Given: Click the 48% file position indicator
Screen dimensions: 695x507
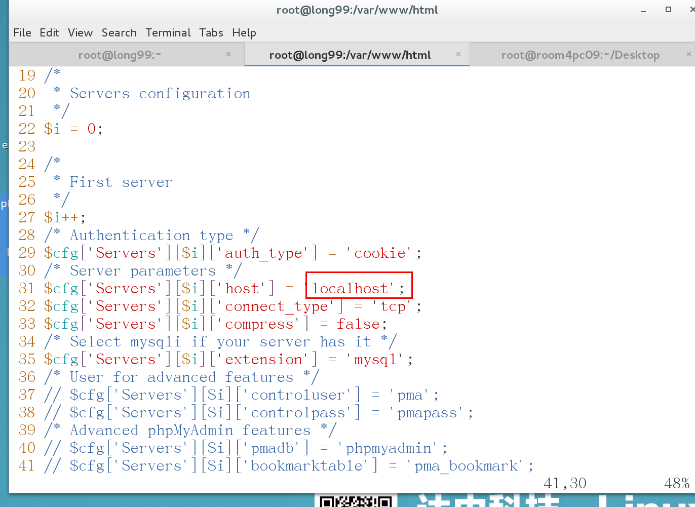Looking at the screenshot, I should pos(677,483).
